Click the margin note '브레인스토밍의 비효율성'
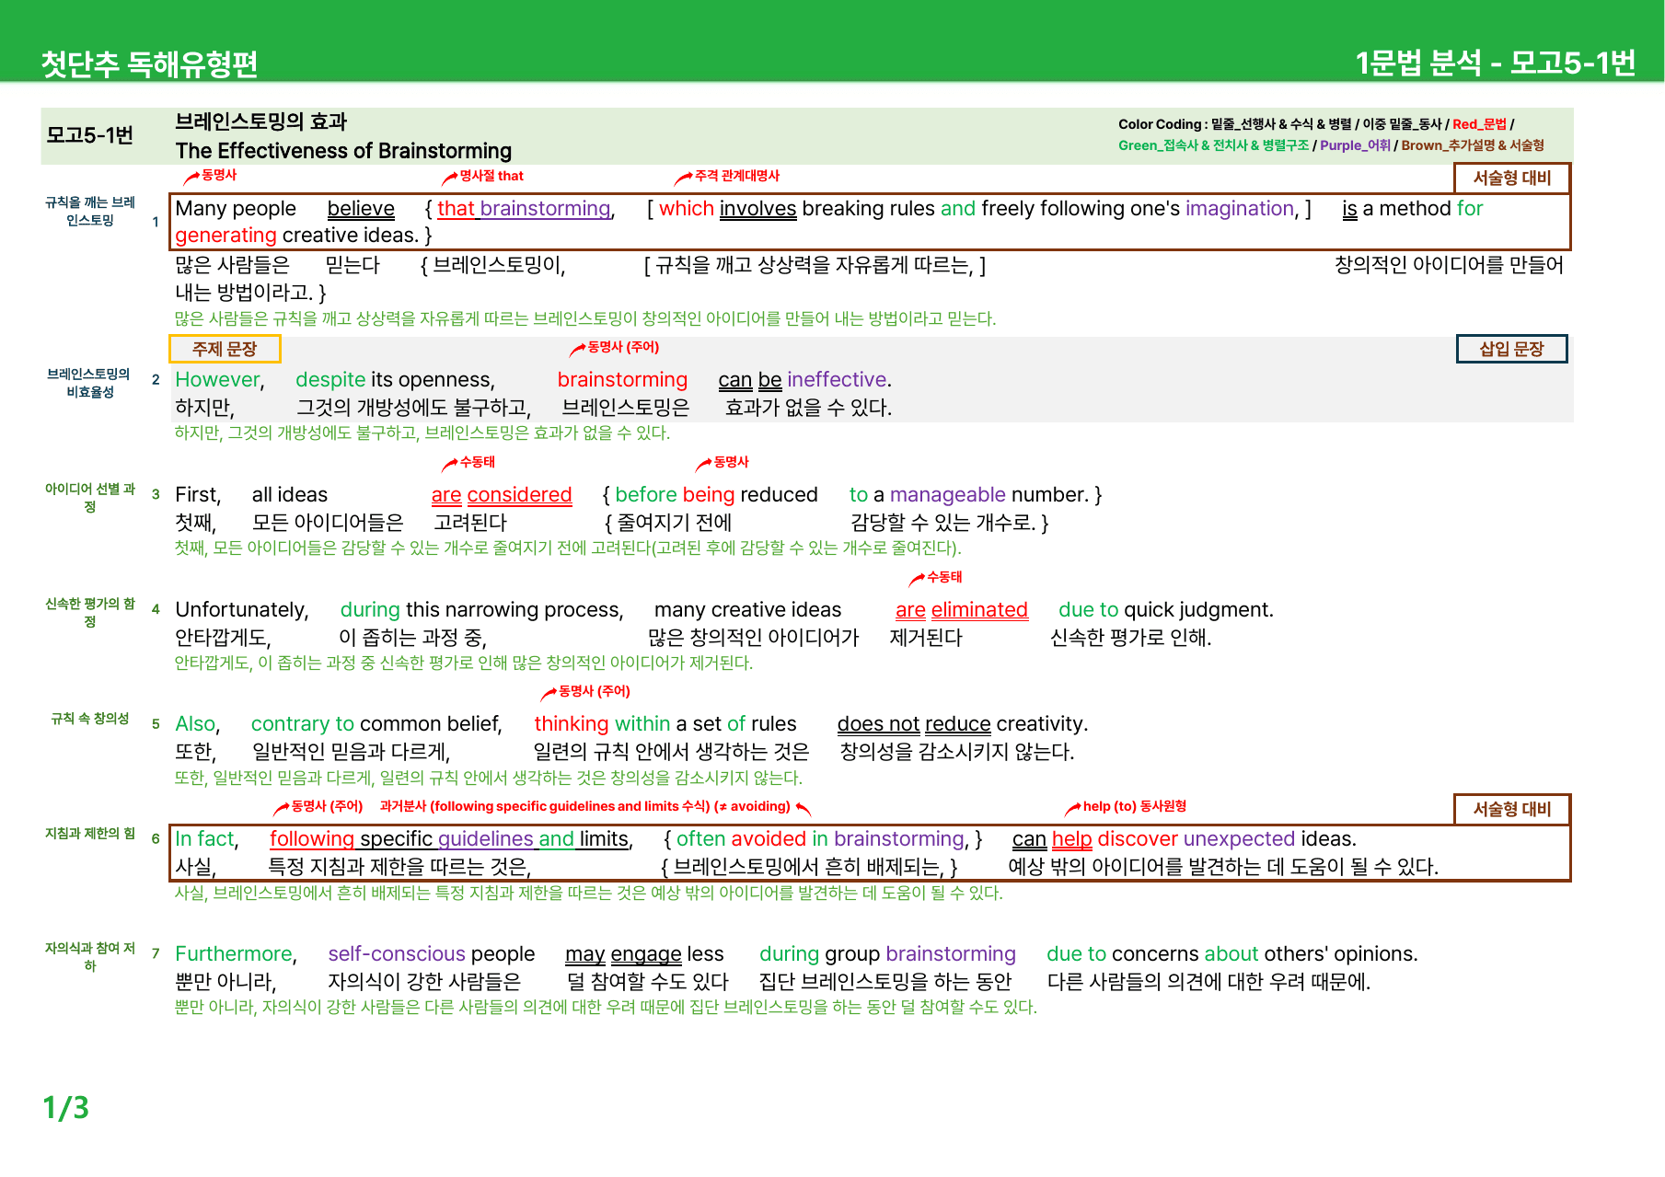Image resolution: width=1665 pixels, height=1177 pixels. 90,383
